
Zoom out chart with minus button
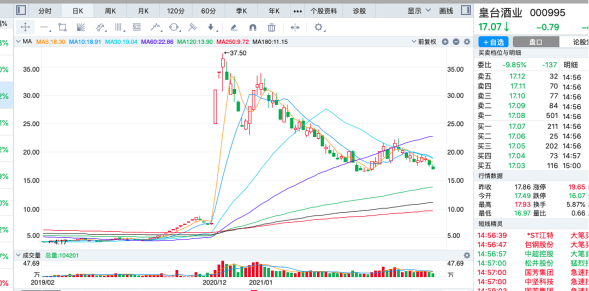[456, 41]
